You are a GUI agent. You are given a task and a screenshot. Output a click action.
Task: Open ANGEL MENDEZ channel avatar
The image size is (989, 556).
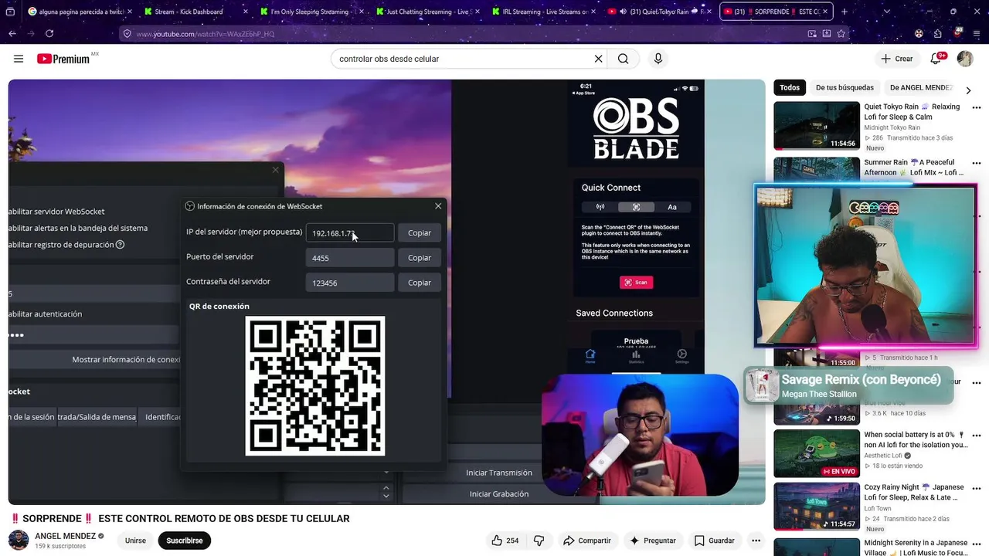[x=19, y=540]
